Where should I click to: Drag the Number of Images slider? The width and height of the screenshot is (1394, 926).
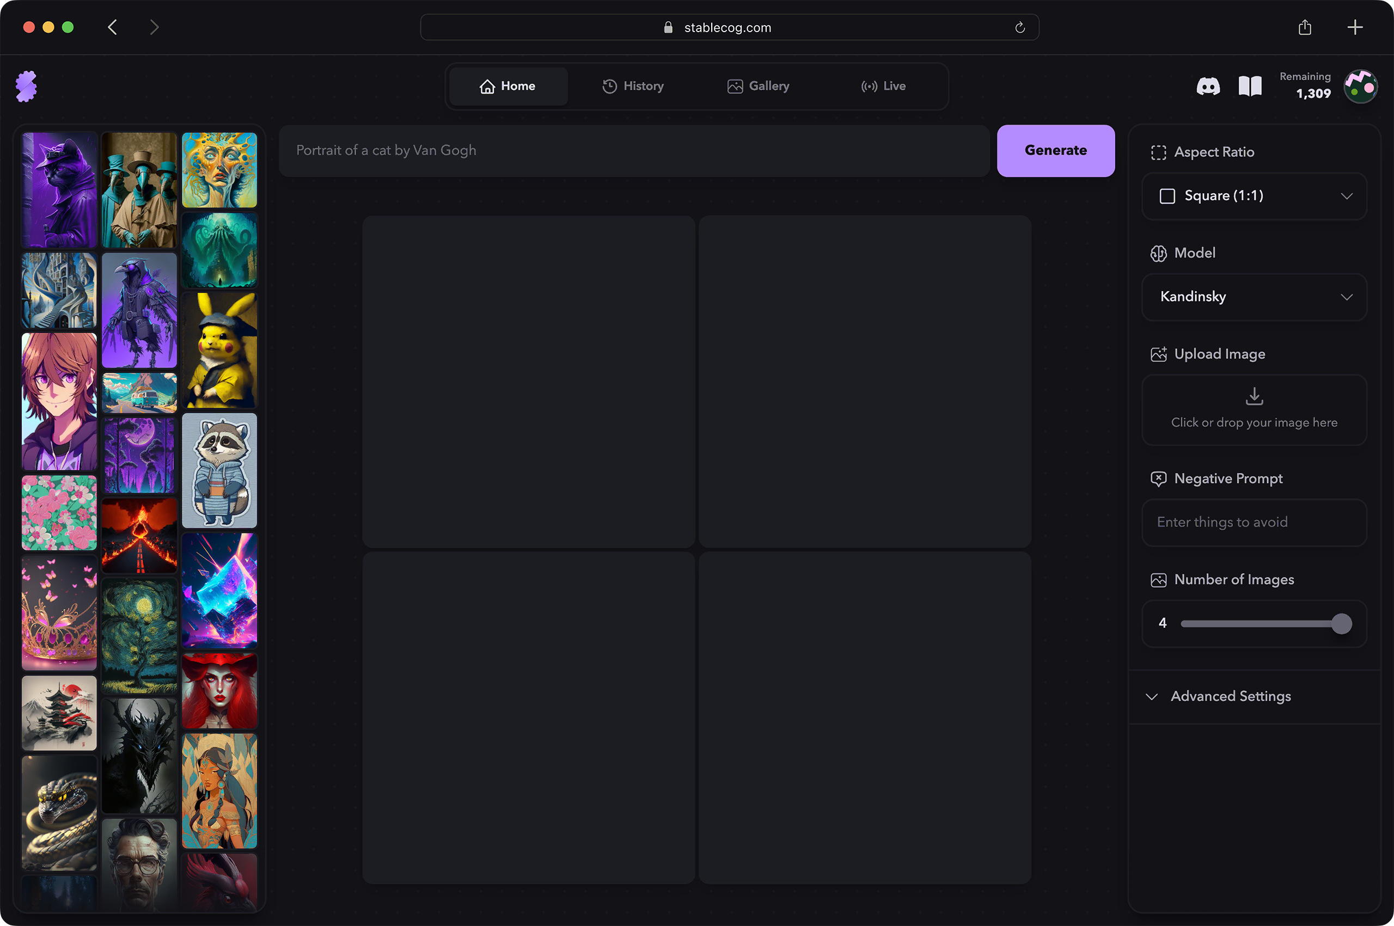(x=1341, y=623)
